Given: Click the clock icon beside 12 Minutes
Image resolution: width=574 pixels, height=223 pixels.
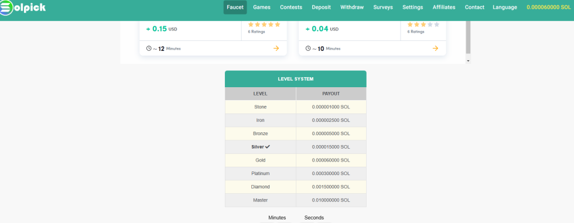Looking at the screenshot, I should [x=149, y=48].
